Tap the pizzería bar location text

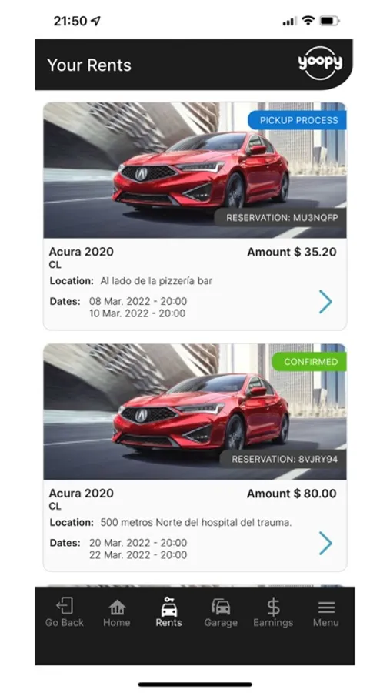[x=156, y=281]
